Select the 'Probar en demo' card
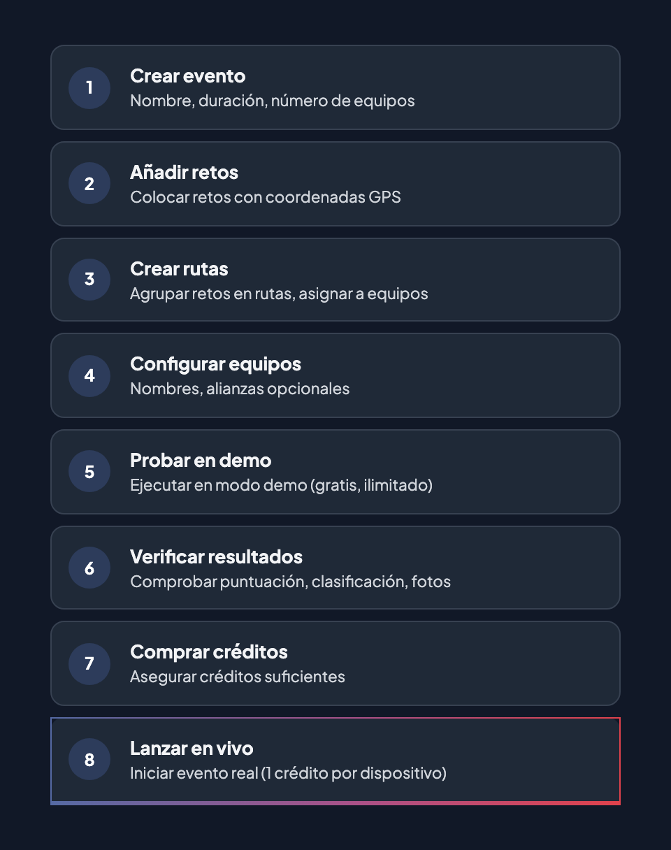The width and height of the screenshot is (671, 850). click(x=335, y=471)
